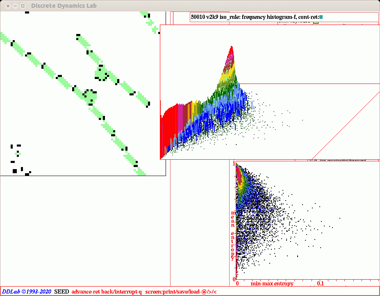Click the '1' label at top of y-axis
Screen dimensions: 380x296
coord(234,163)
